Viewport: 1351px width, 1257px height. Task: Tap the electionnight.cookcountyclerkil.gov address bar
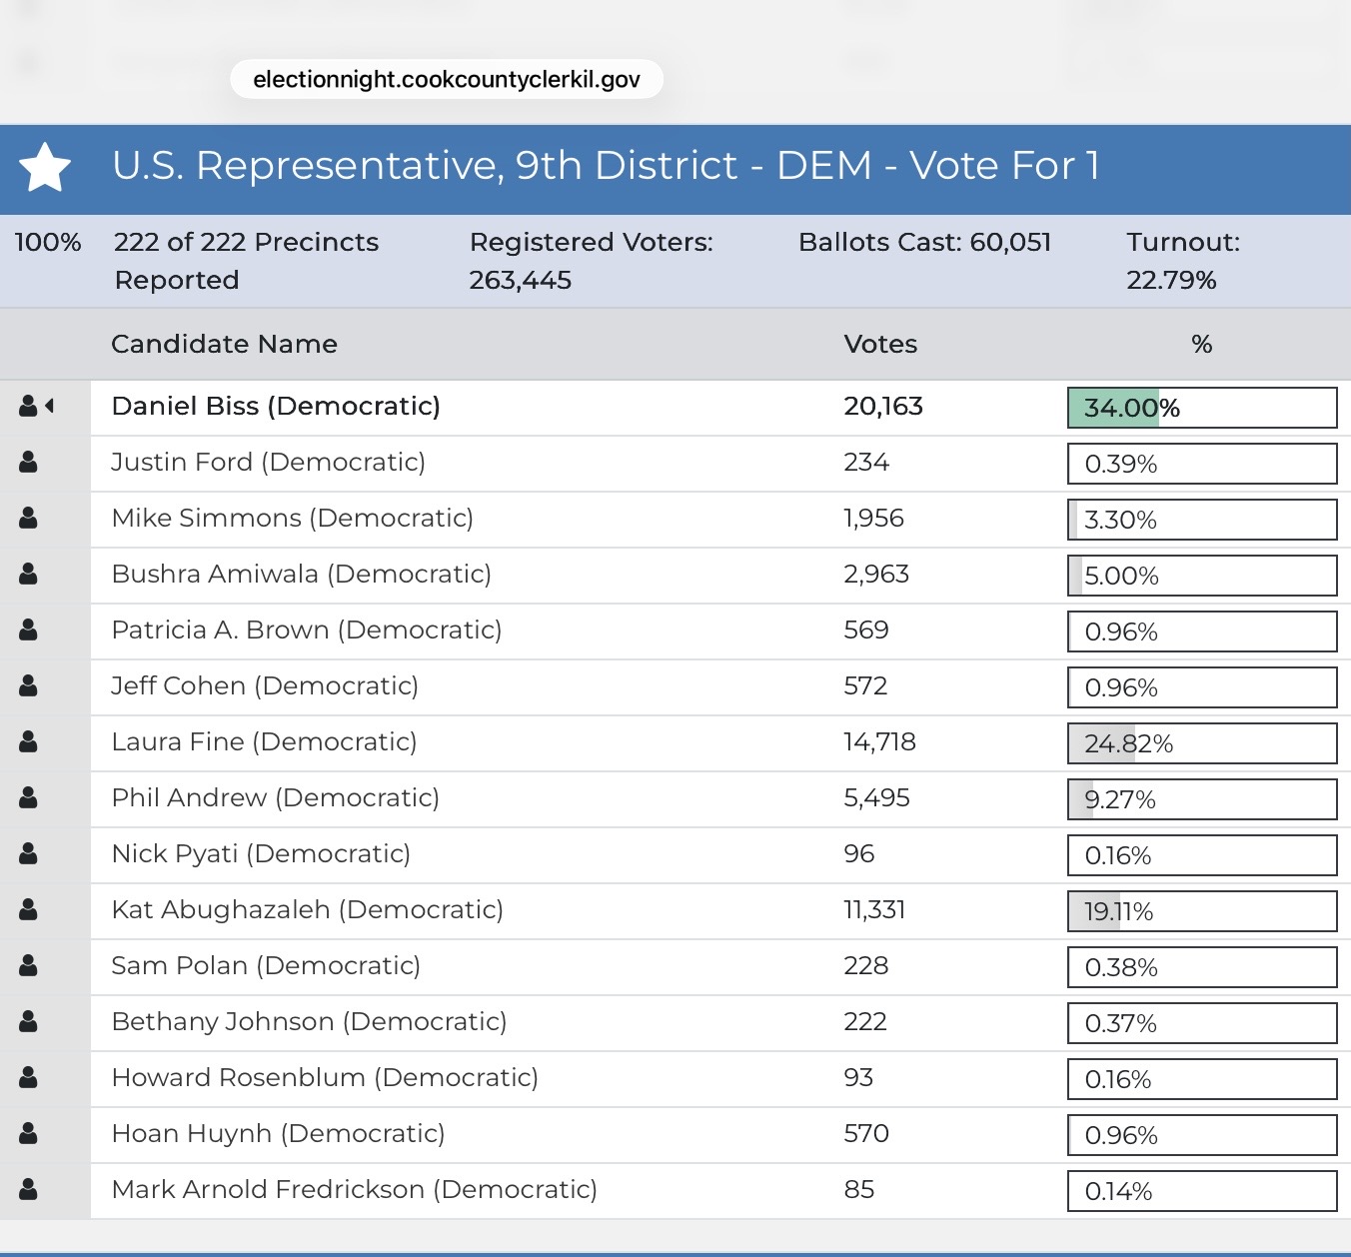pyautogui.click(x=447, y=80)
